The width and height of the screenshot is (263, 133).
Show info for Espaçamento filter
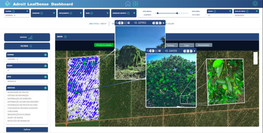pos(71,13)
